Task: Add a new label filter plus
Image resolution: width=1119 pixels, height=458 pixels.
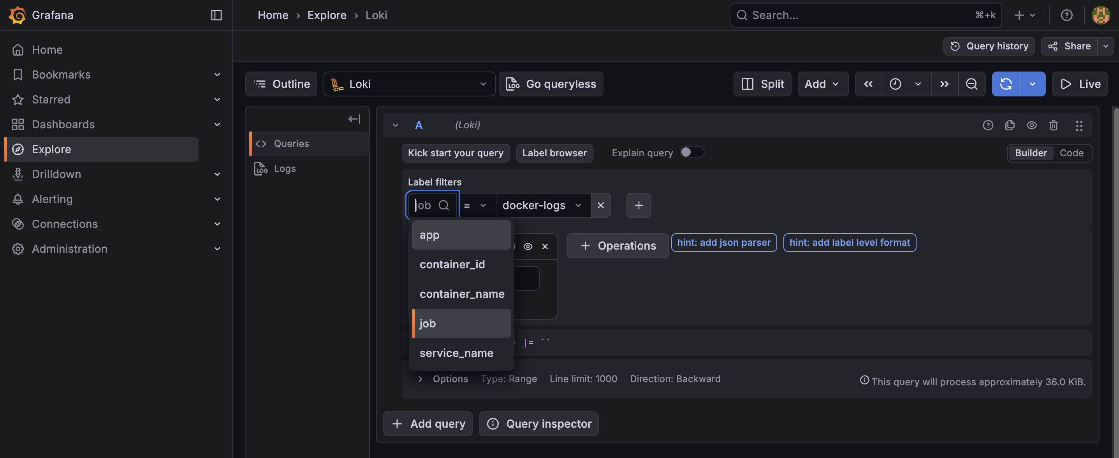Action: click(x=638, y=205)
